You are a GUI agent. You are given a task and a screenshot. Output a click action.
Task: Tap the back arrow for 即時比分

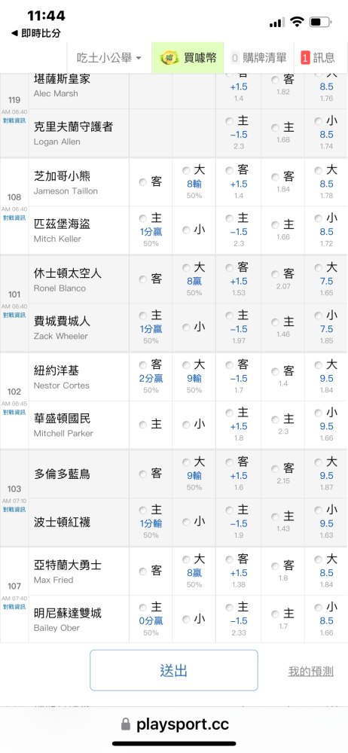tap(14, 34)
